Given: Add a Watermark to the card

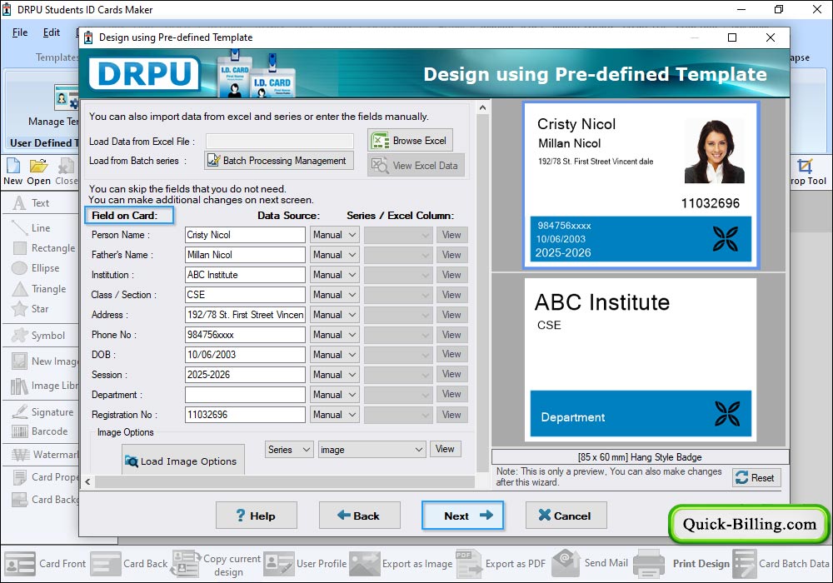Looking at the screenshot, I should pos(45,455).
